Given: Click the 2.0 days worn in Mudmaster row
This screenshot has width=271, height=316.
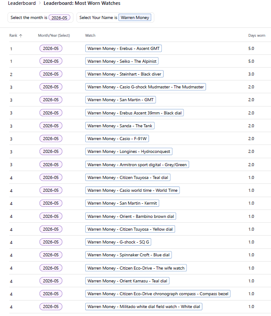Looking at the screenshot, I should [x=251, y=87].
